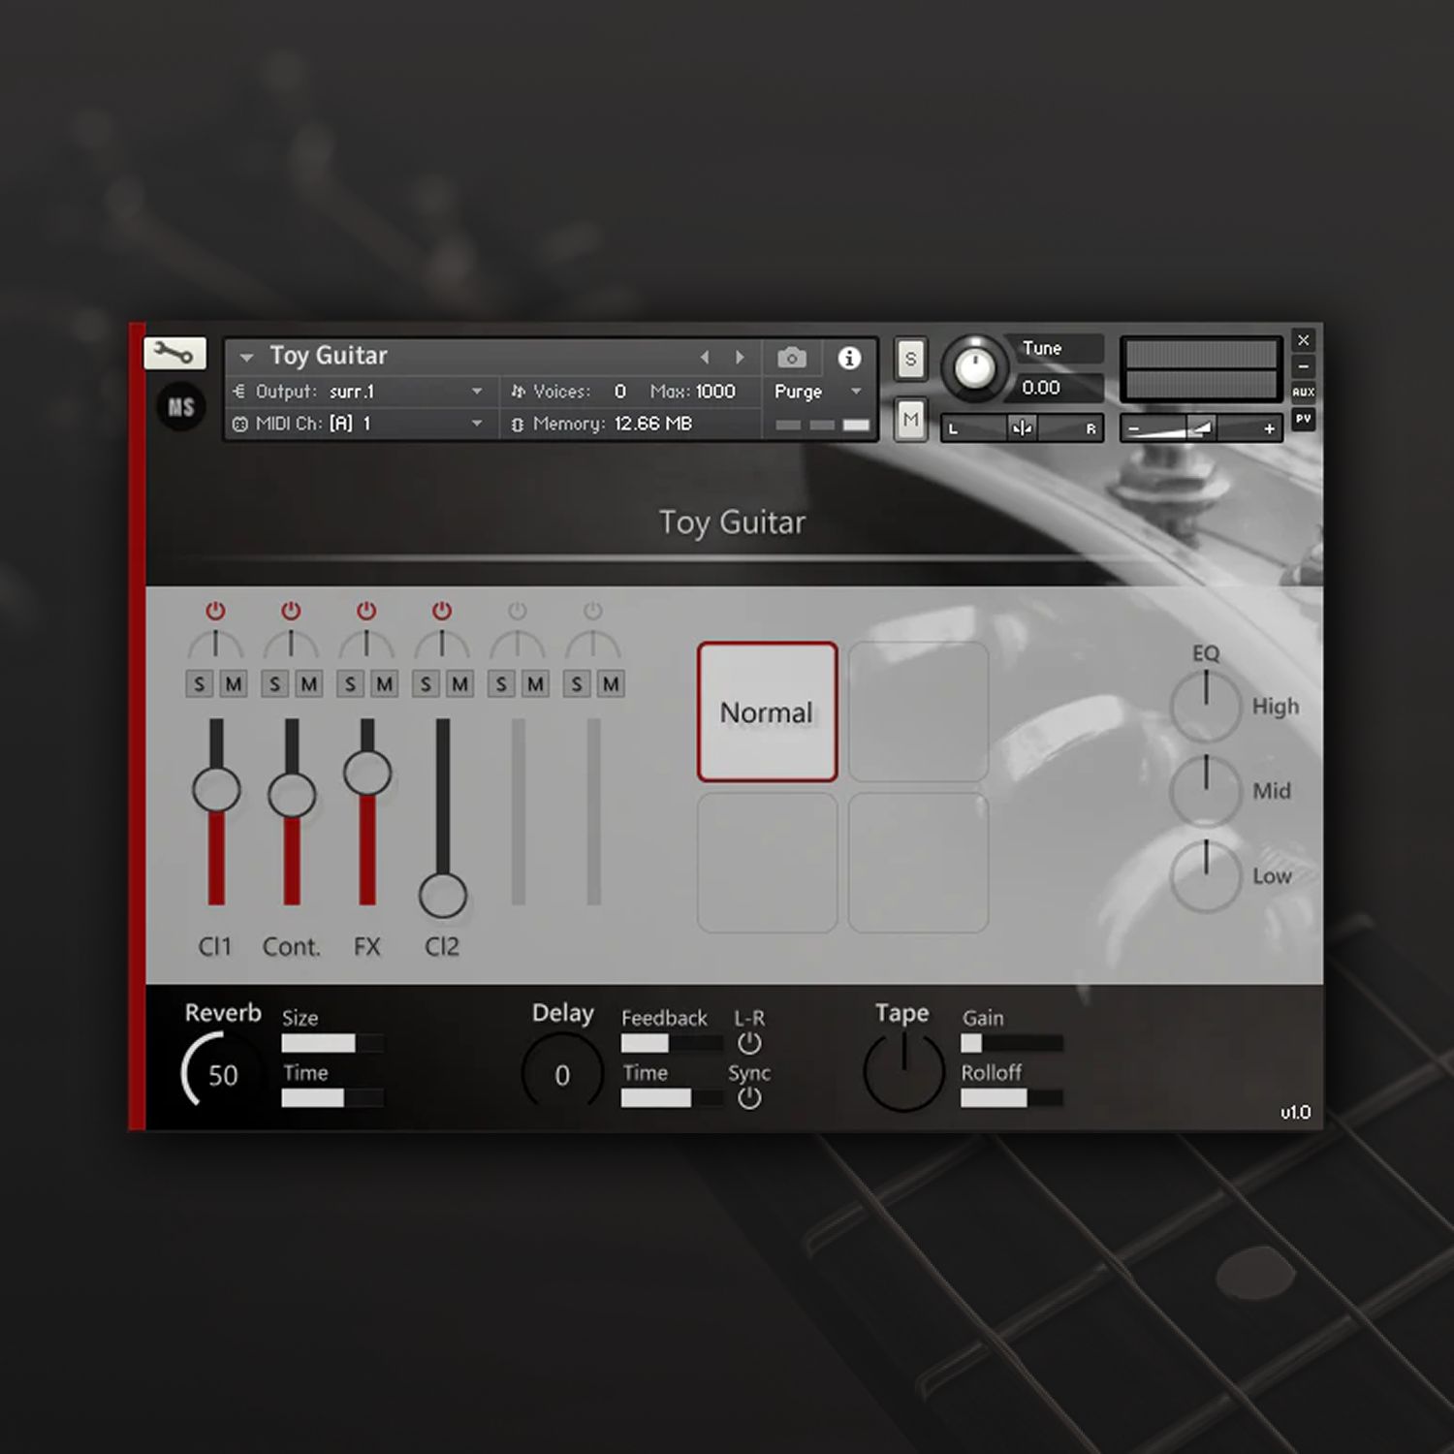
Task: Open the MIDI Ch dropdown
Action: 476,424
